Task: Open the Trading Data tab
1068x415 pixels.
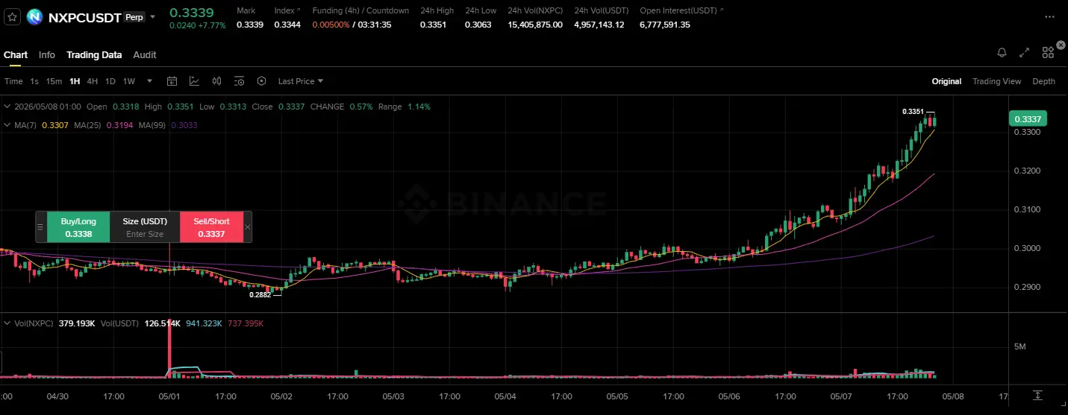Action: tap(94, 54)
